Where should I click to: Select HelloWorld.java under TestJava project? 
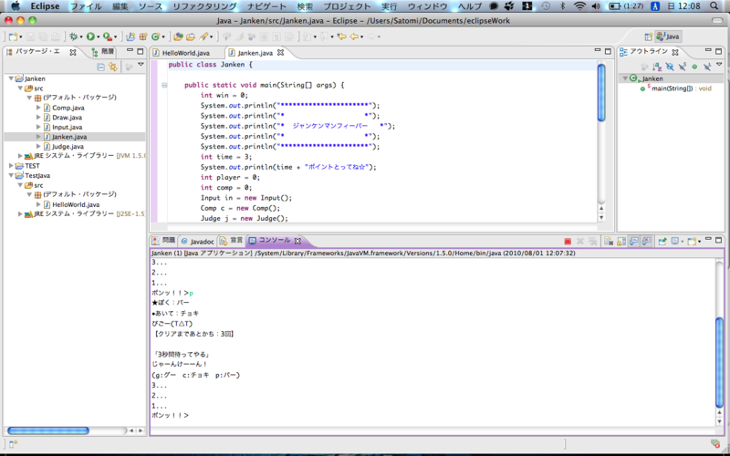tap(76, 204)
